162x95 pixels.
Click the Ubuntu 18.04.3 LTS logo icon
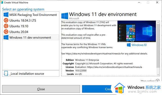6,20
